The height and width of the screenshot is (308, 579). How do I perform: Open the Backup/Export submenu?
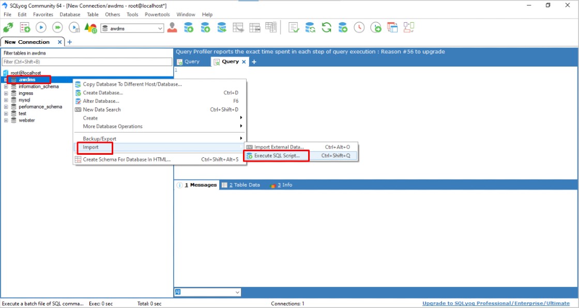pos(160,139)
